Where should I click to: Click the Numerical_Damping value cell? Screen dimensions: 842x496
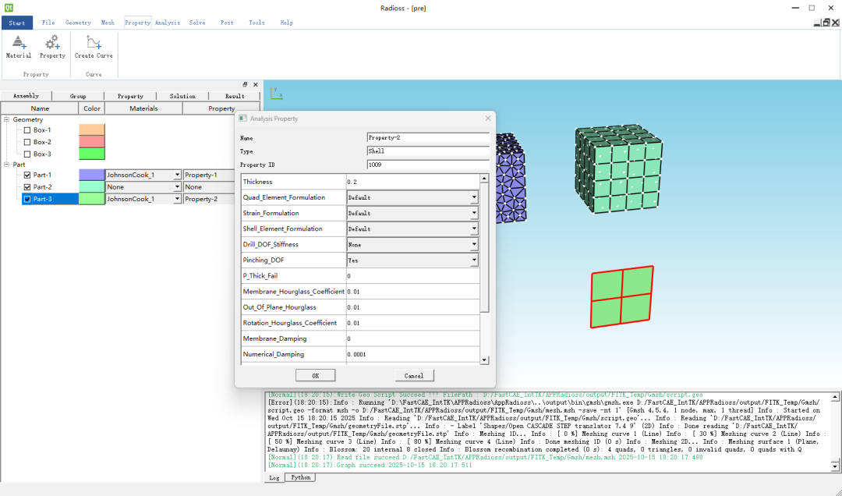pyautogui.click(x=412, y=354)
